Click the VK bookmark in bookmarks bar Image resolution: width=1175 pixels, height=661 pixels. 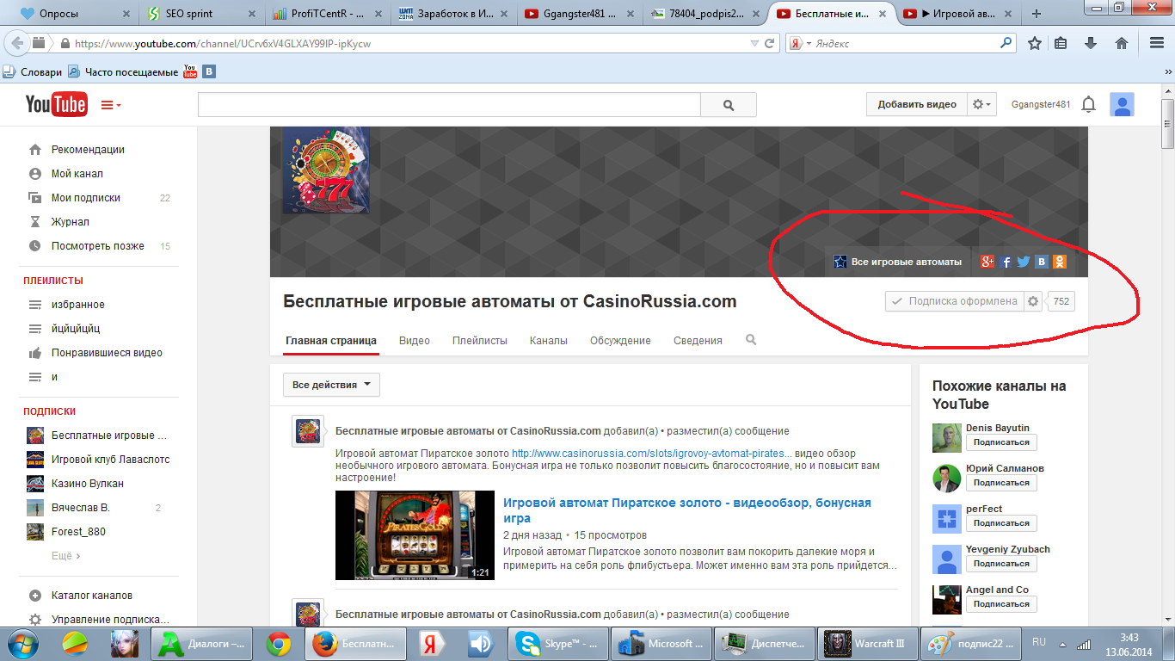pos(209,72)
